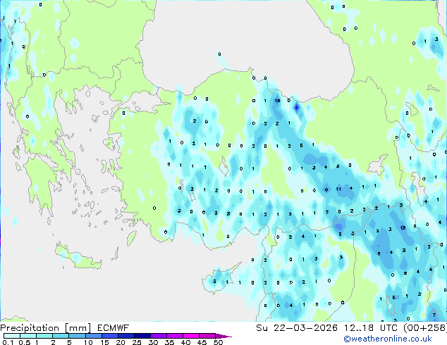Click the 20–25 mm dark blue swatch
This screenshot has width=447, height=345.
[126, 336]
